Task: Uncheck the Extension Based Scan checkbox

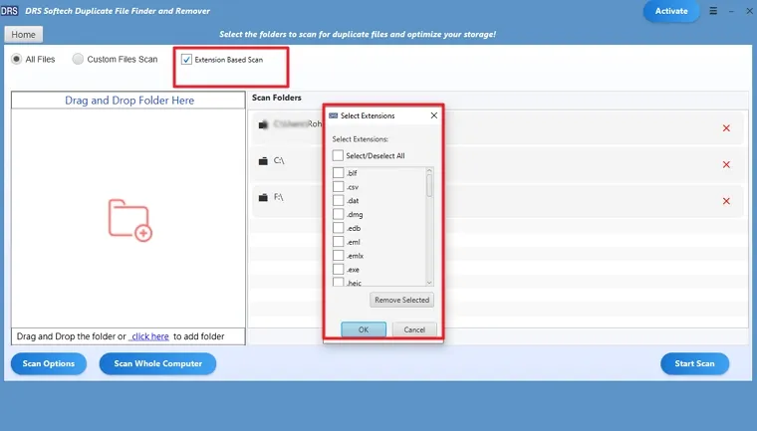Action: (x=186, y=60)
